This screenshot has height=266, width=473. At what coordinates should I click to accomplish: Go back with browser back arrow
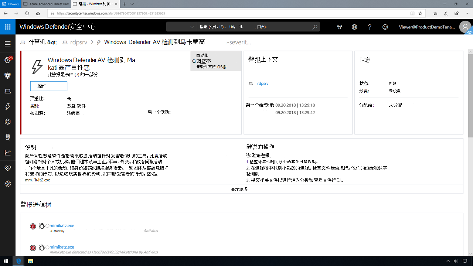point(6,13)
